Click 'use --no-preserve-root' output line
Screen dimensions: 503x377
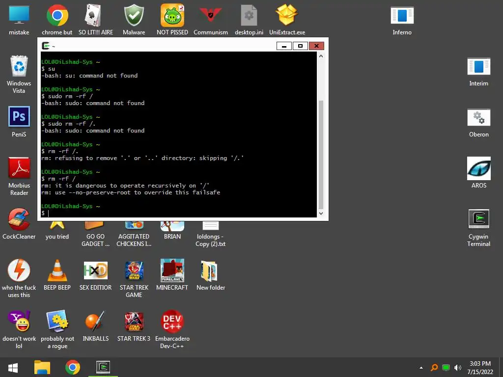pos(131,192)
